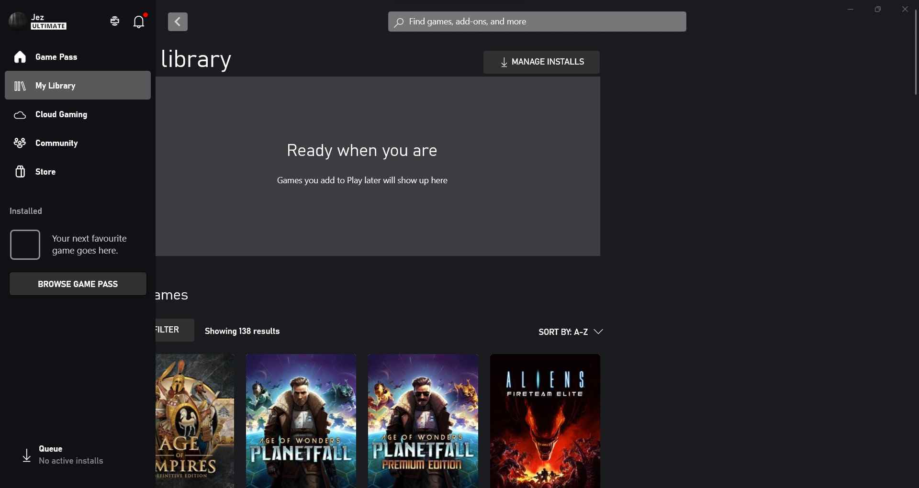Screen dimensions: 919x488
Task: Open the Planetfall Premium Edition tile
Action: point(423,421)
